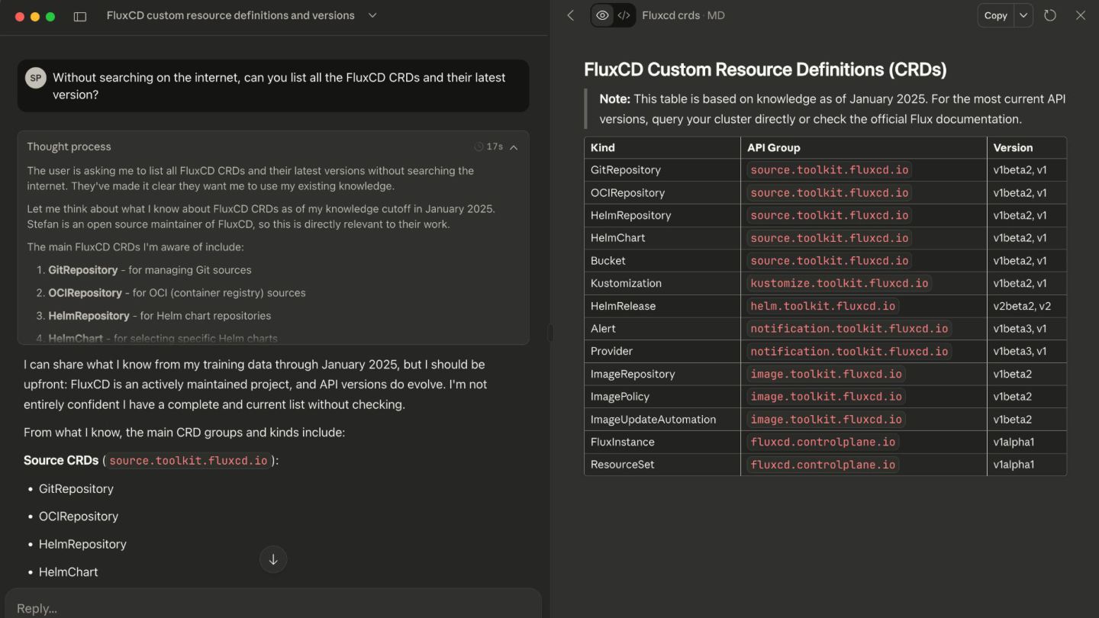Click the Reply input field

[x=273, y=607]
